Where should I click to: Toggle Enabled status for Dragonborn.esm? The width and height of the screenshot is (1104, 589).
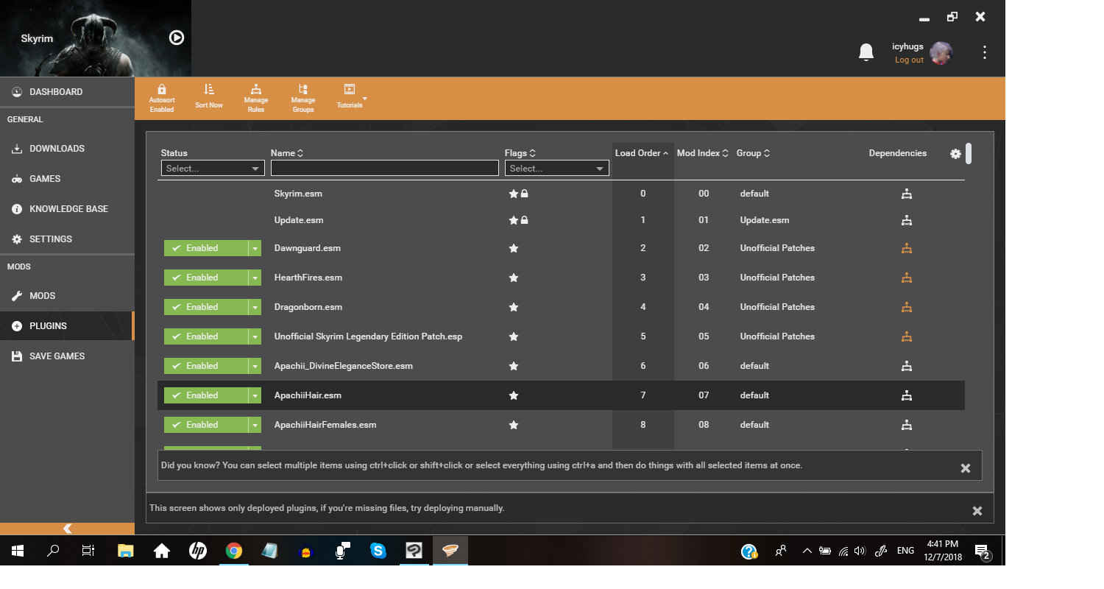tap(206, 307)
